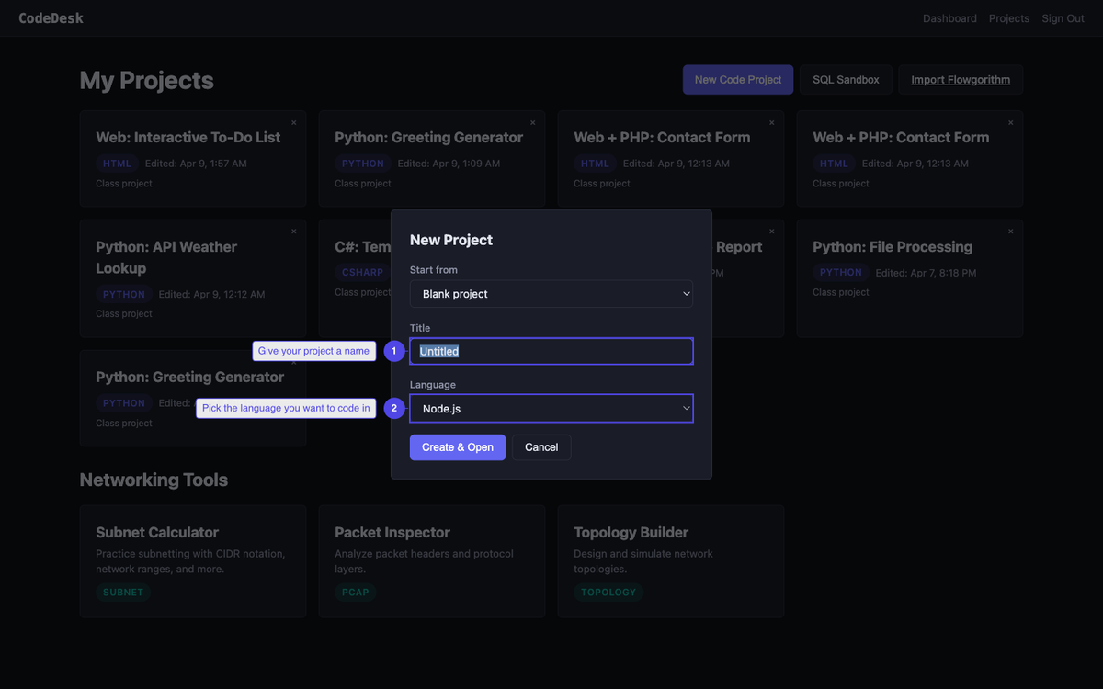Screen dimensions: 1103x689
Task: Click Create & Open in the dialog
Action: (x=457, y=446)
